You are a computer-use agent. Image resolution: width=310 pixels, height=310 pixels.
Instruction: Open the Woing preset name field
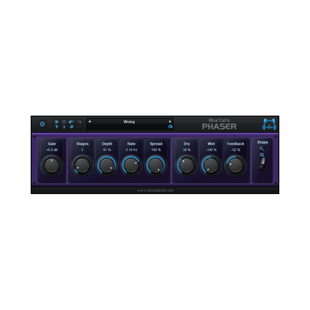[129, 122]
